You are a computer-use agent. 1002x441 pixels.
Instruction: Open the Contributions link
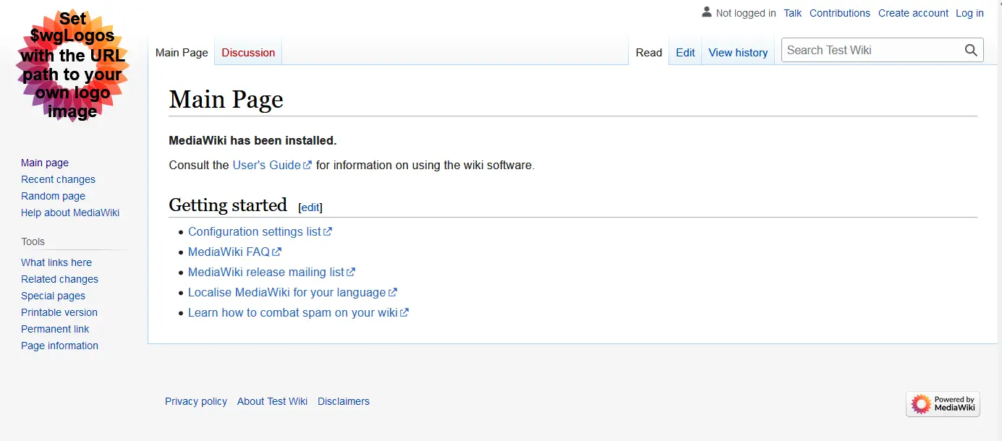coord(840,13)
